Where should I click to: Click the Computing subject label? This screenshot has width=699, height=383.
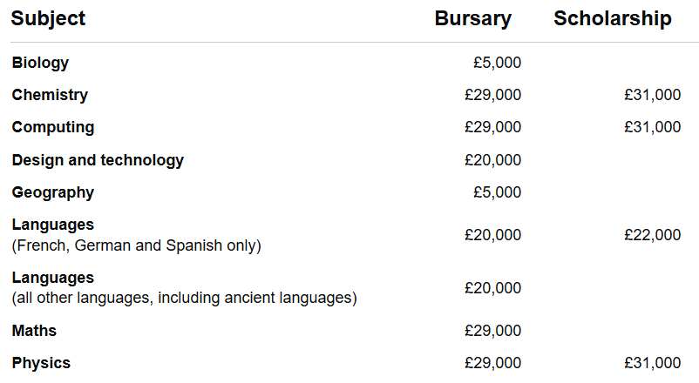pos(53,127)
